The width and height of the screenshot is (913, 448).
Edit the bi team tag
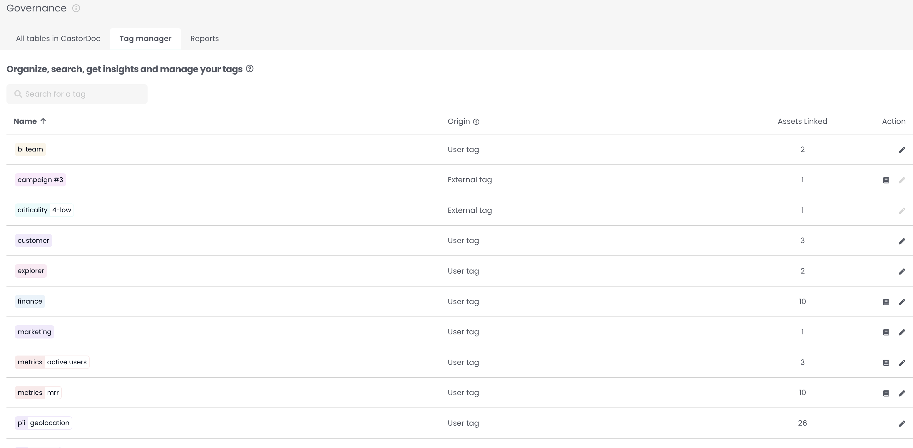click(x=902, y=150)
